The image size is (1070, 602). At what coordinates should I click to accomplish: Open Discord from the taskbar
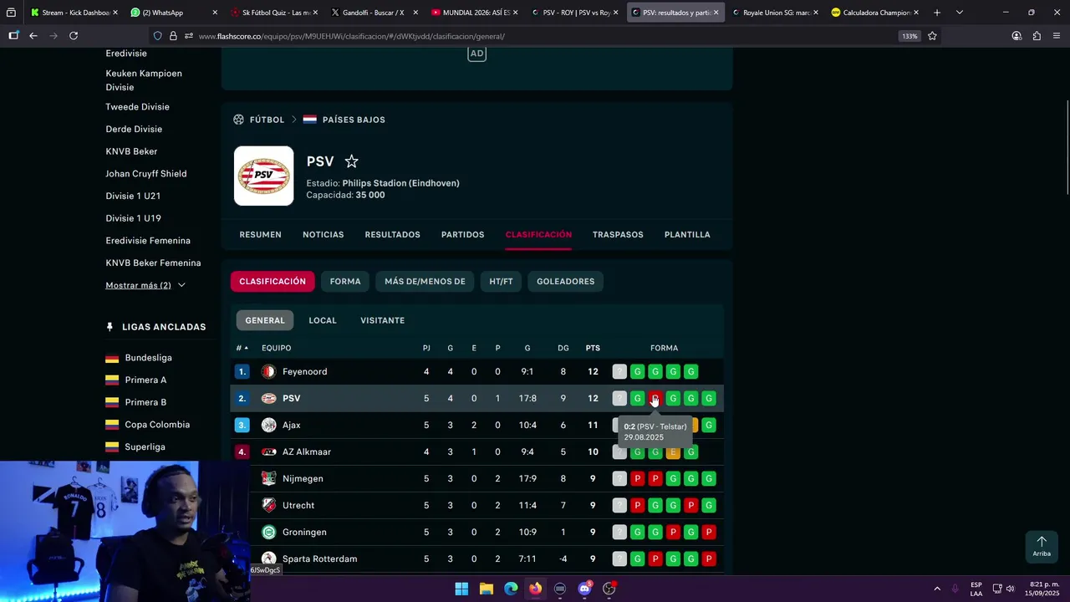585,589
